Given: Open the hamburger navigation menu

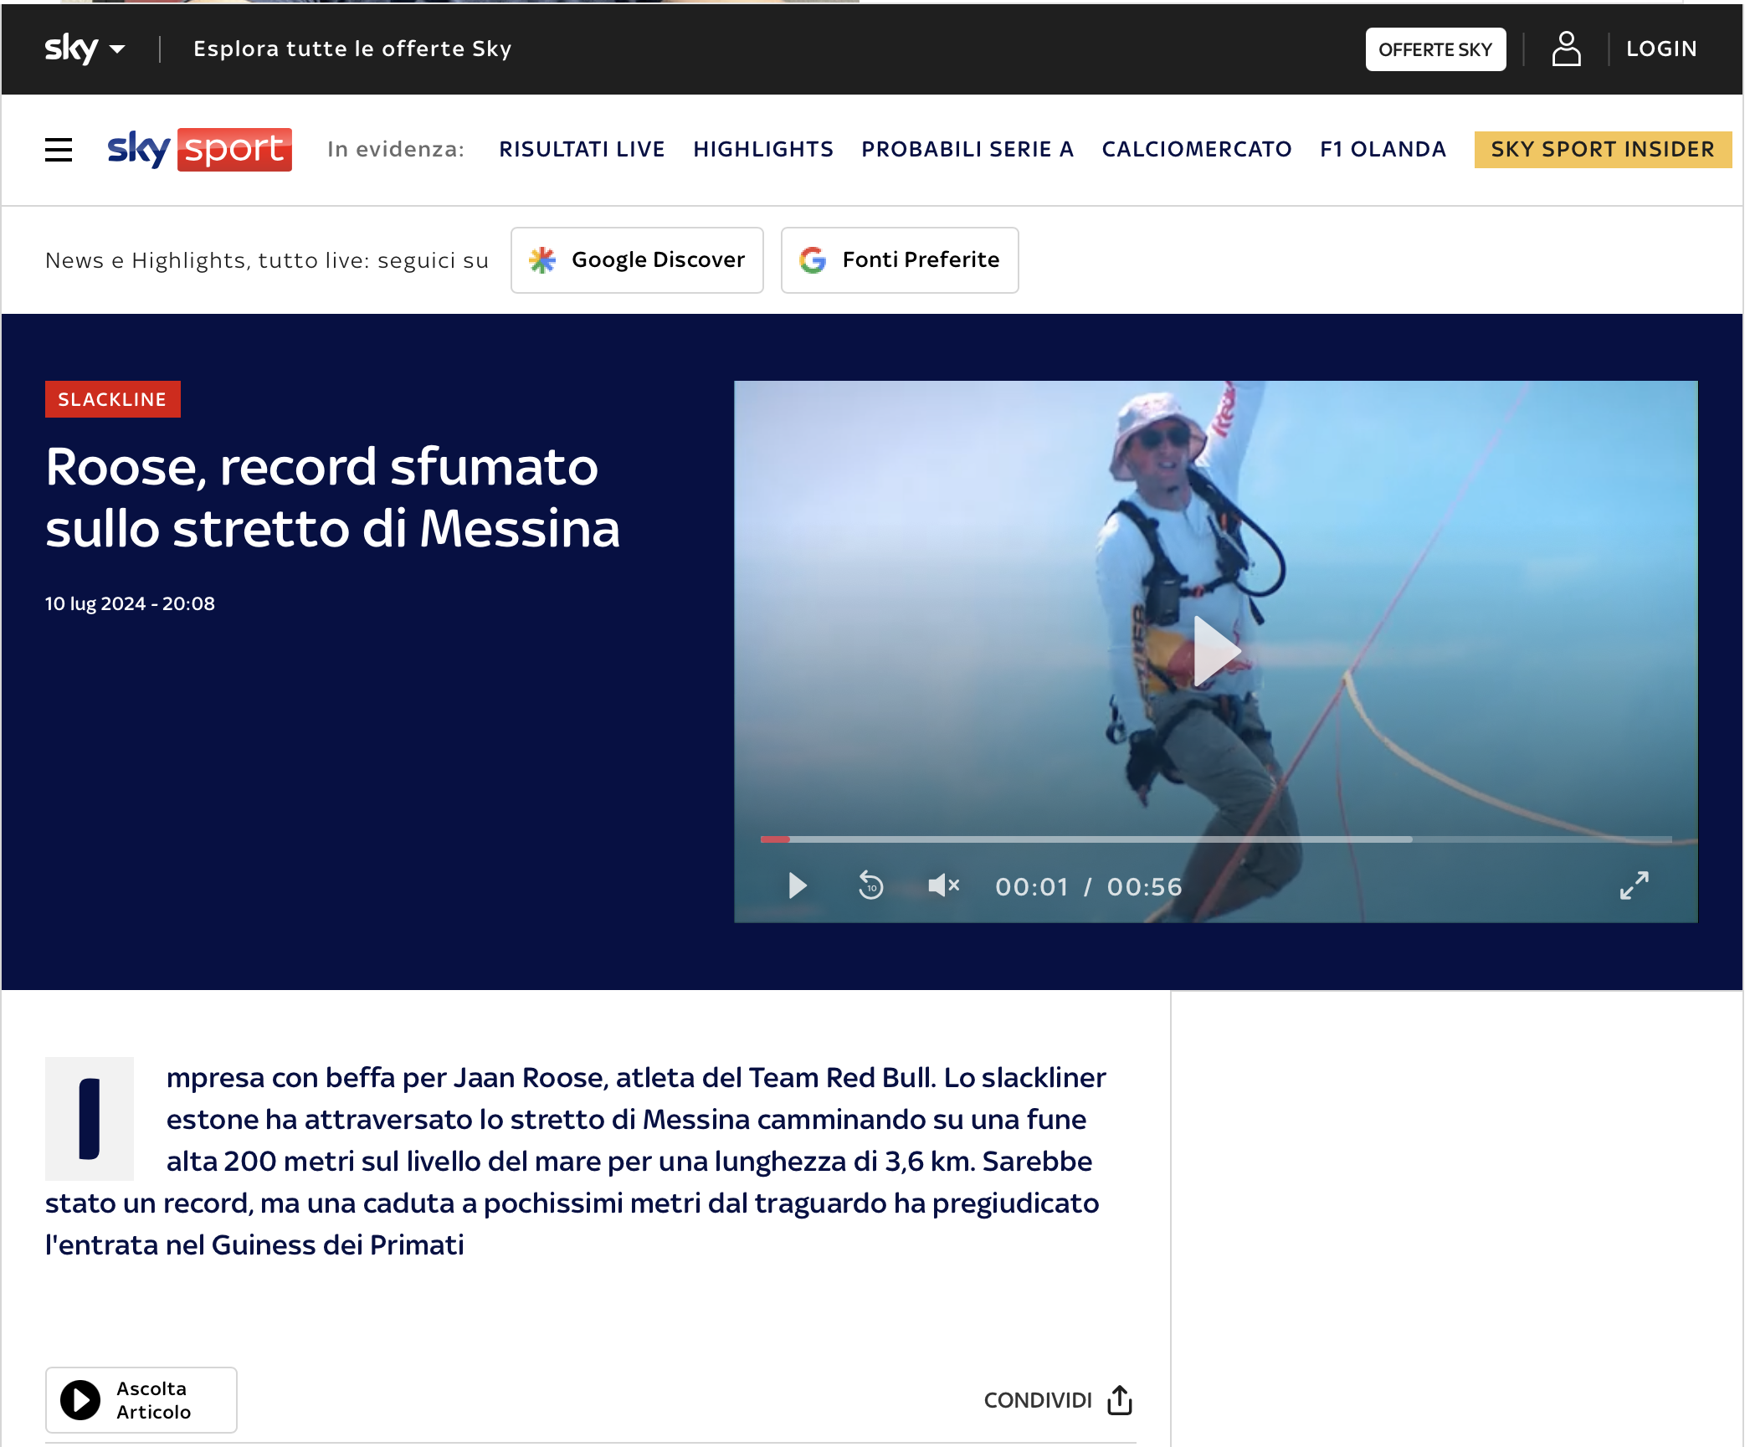Looking at the screenshot, I should [59, 150].
